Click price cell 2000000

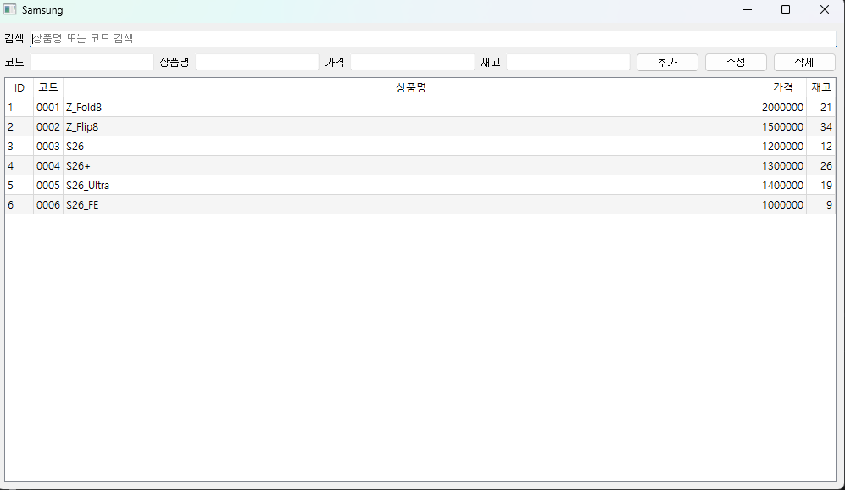[x=782, y=108]
